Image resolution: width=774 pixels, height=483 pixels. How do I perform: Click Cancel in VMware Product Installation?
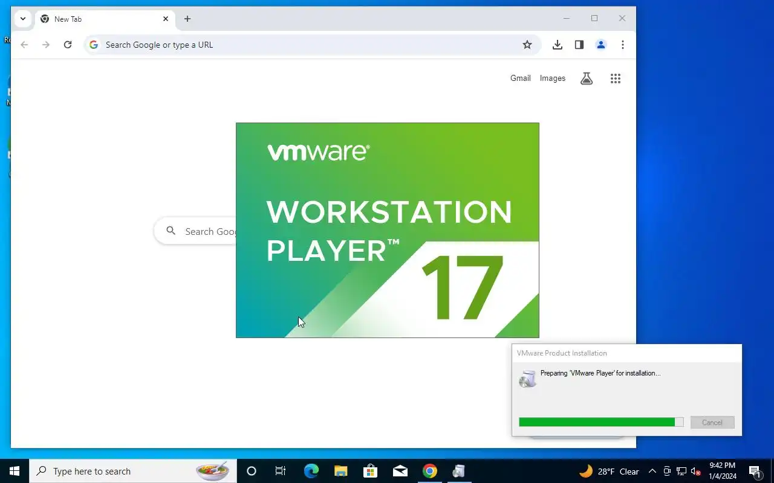coord(712,423)
